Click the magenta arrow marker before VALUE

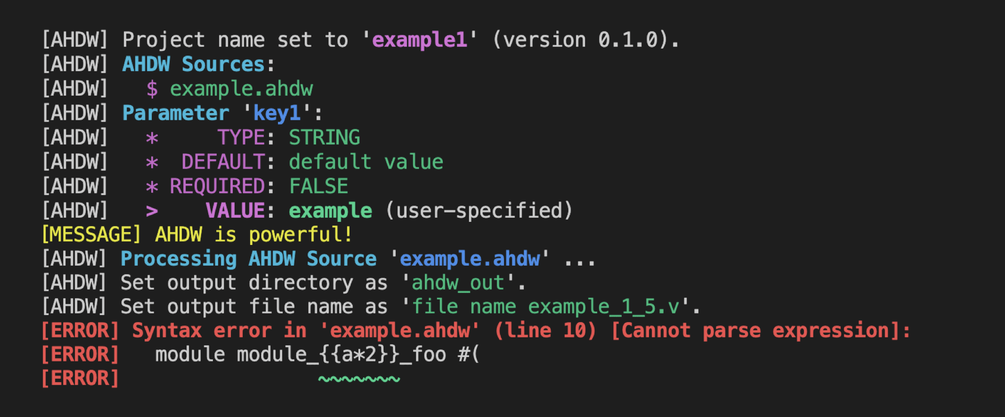pos(152,211)
